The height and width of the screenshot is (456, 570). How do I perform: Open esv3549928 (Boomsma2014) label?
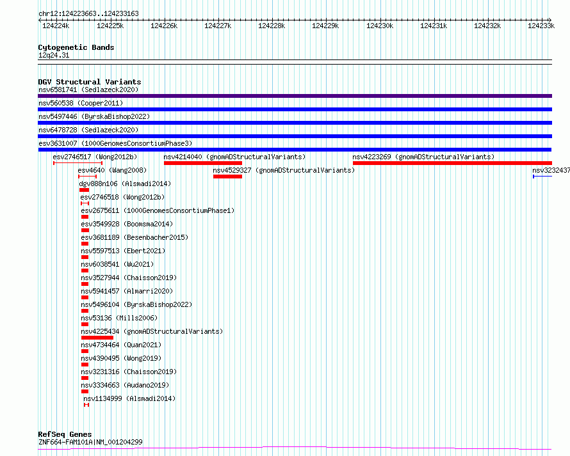(127, 224)
